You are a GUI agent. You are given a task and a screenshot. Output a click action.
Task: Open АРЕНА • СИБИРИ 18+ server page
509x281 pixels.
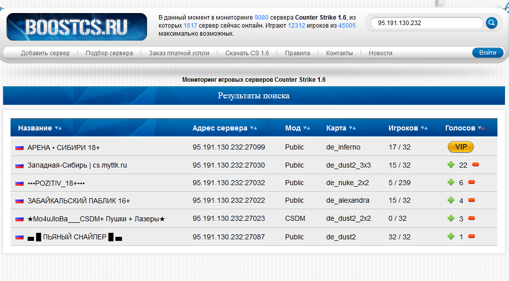[64, 148]
